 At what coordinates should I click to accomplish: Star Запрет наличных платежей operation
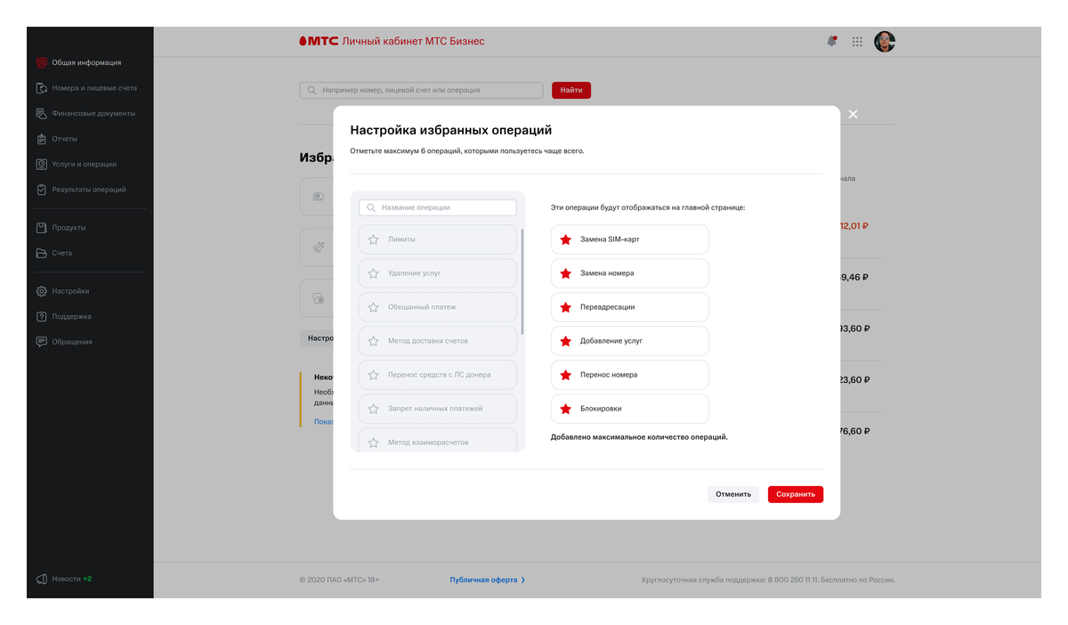374,409
